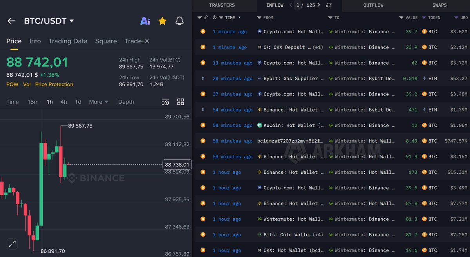Screen dimensions: 470x257
Task: Click the link icon in table header
Action: (x=206, y=18)
